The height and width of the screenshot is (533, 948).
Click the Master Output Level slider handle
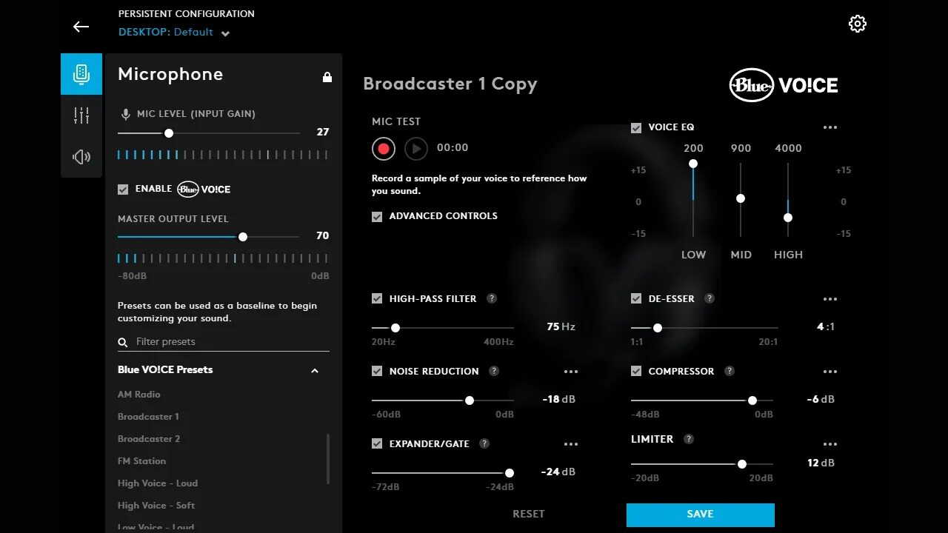243,237
